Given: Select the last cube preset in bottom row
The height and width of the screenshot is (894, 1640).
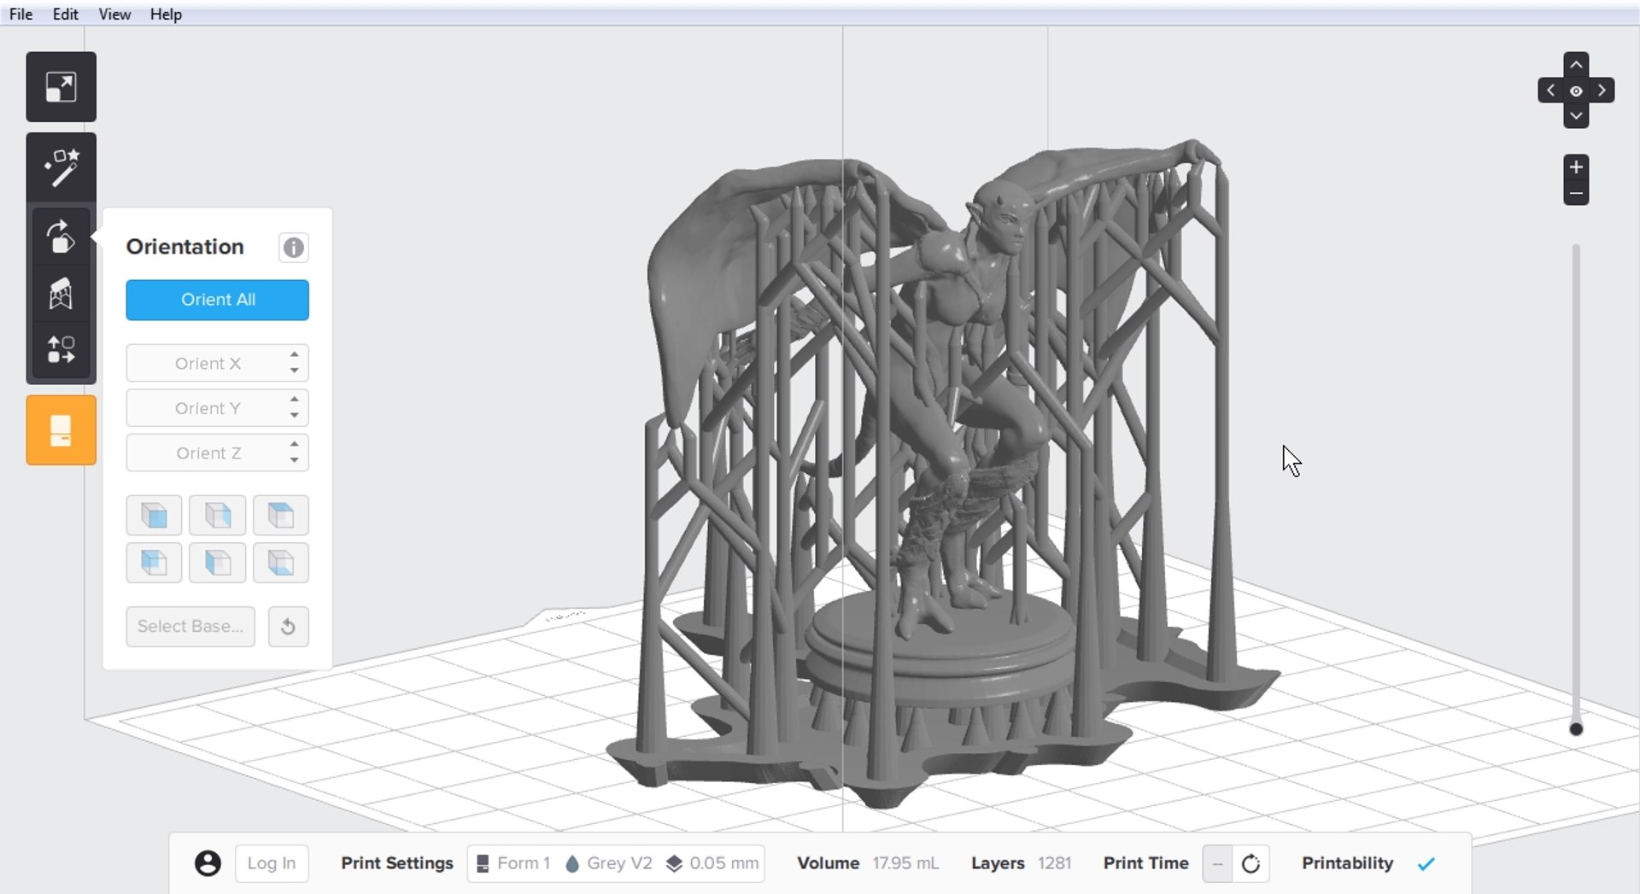Looking at the screenshot, I should coord(281,563).
